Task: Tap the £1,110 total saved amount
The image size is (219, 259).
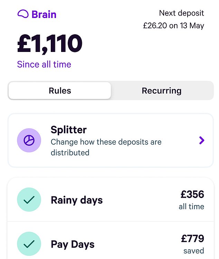Action: [50, 44]
